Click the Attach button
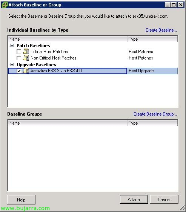186x212 pixels. pyautogui.click(x=134, y=200)
